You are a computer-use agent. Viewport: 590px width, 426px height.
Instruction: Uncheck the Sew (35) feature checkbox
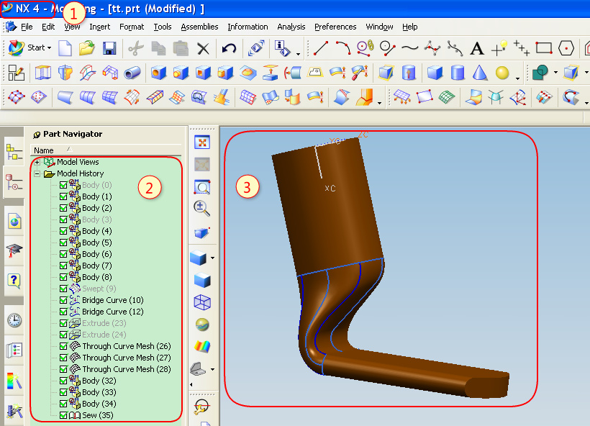click(x=63, y=415)
